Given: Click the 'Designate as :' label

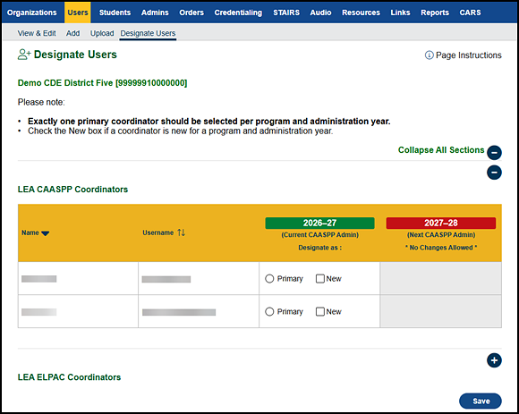Looking at the screenshot, I should [x=319, y=248].
